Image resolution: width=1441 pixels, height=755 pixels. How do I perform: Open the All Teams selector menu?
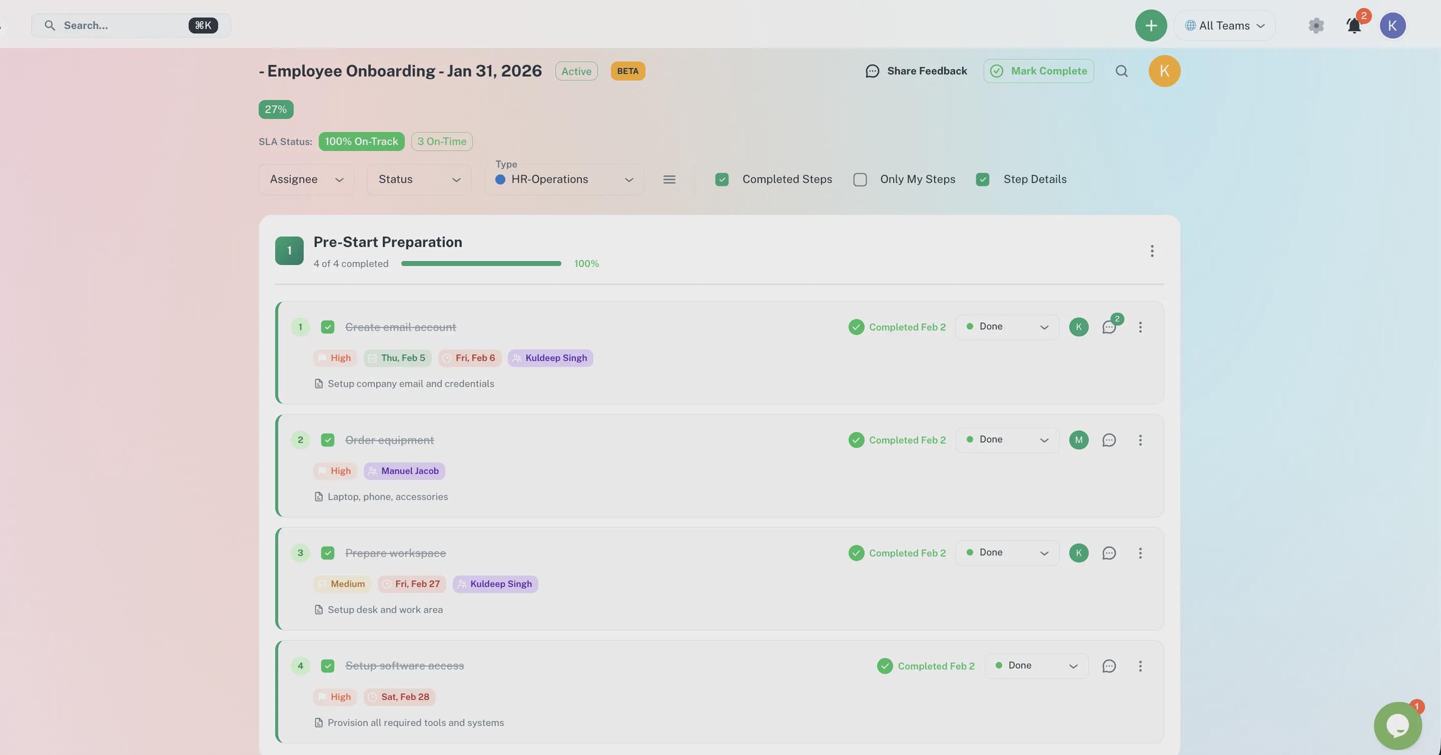[x=1224, y=25]
